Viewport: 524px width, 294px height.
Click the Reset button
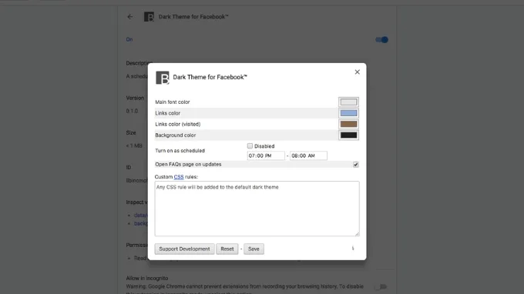(x=227, y=249)
